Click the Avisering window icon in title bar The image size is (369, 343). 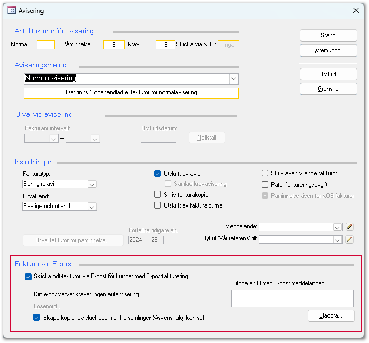(x=11, y=10)
